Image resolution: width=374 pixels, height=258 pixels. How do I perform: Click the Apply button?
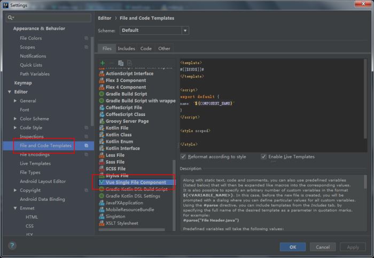pos(353,247)
